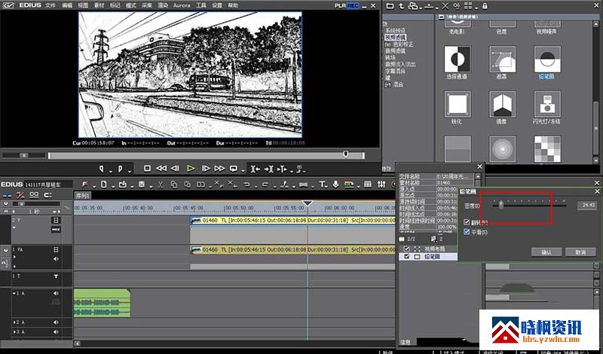603x354 pixels.
Task: Open the 编辑 menu
Action: (67, 5)
